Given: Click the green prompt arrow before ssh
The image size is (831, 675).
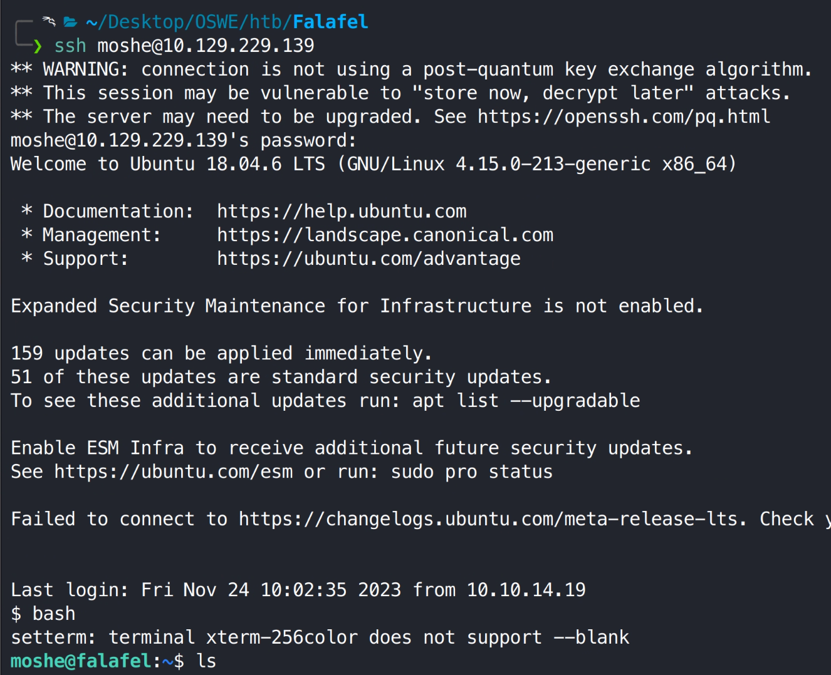Looking at the screenshot, I should [38, 46].
